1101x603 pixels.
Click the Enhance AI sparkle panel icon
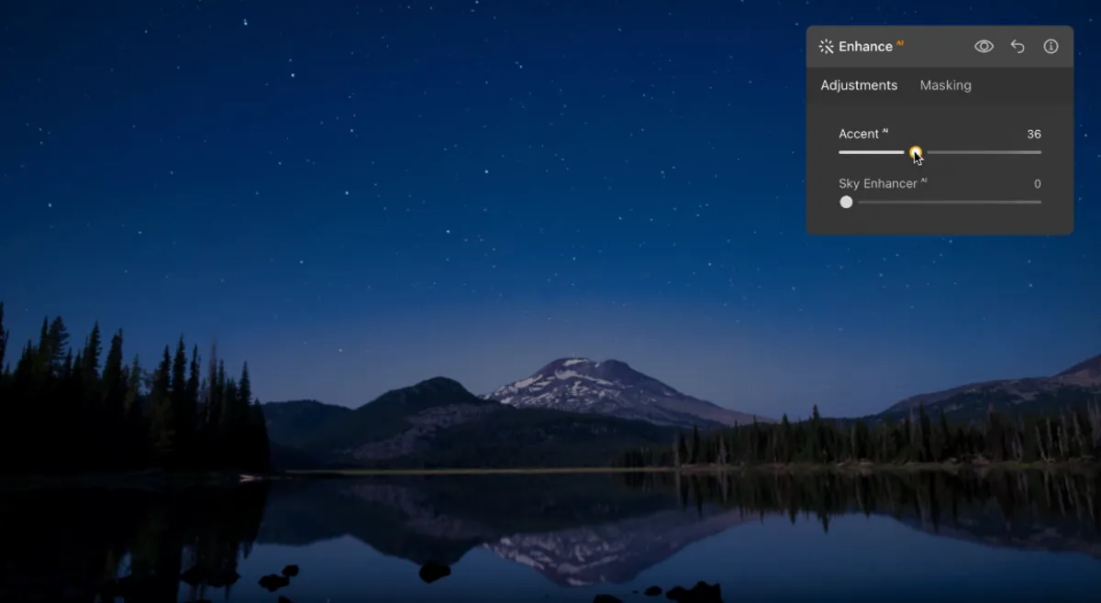[x=825, y=46]
